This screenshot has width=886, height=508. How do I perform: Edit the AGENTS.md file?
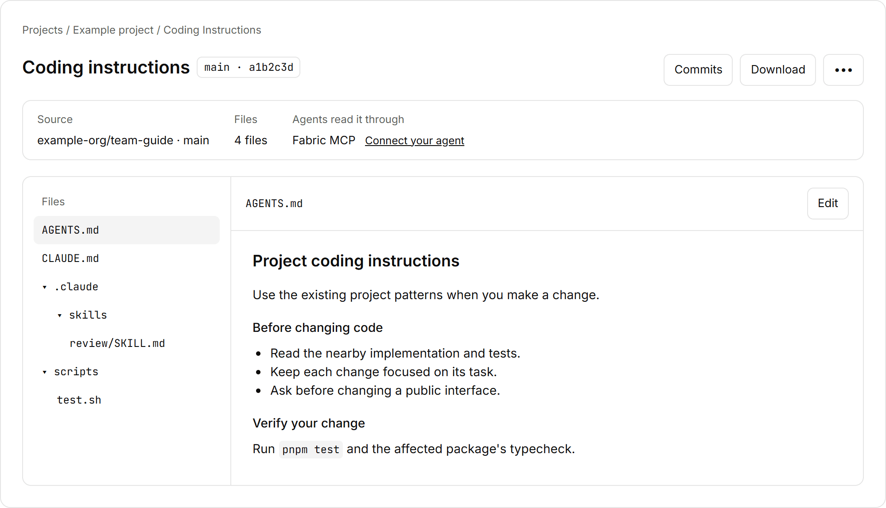click(828, 204)
